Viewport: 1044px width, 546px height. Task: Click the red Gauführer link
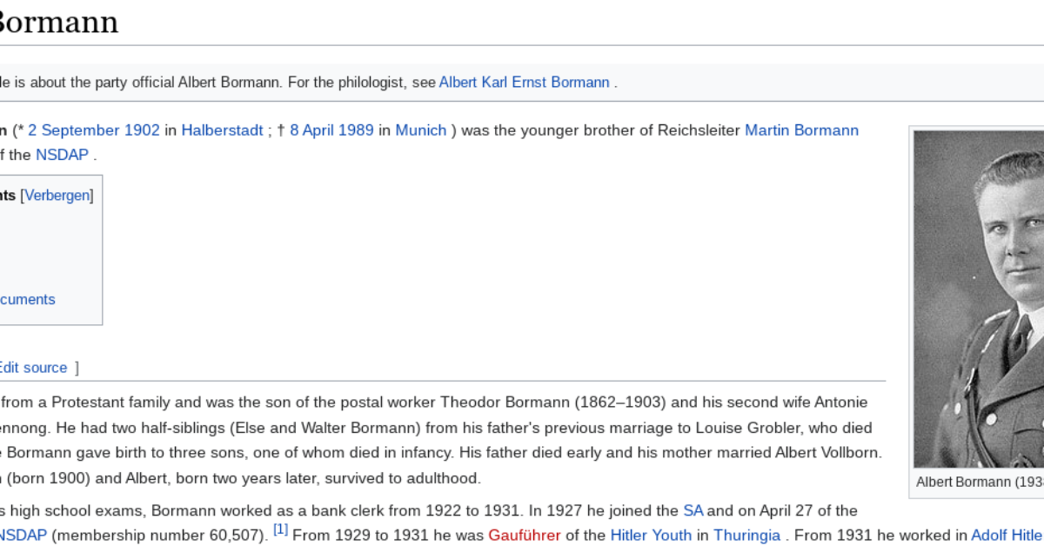click(524, 536)
